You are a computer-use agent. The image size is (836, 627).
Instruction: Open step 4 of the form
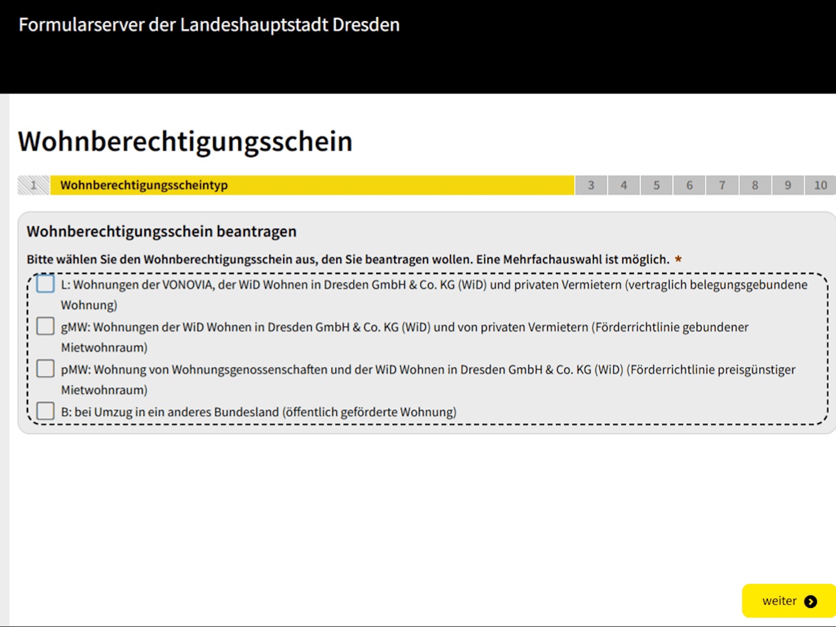coord(624,185)
